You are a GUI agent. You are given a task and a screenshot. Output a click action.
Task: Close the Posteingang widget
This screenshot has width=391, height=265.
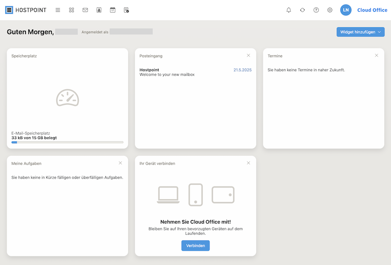248,55
